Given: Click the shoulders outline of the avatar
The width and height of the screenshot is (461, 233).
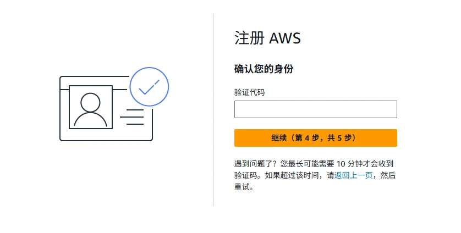Looking at the screenshot, I should [x=91, y=120].
